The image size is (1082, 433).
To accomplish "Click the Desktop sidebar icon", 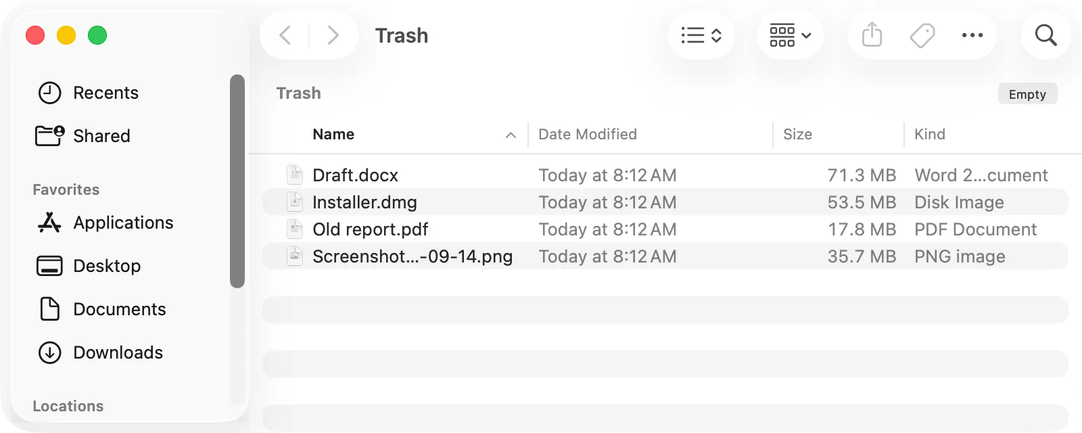I will tap(49, 266).
